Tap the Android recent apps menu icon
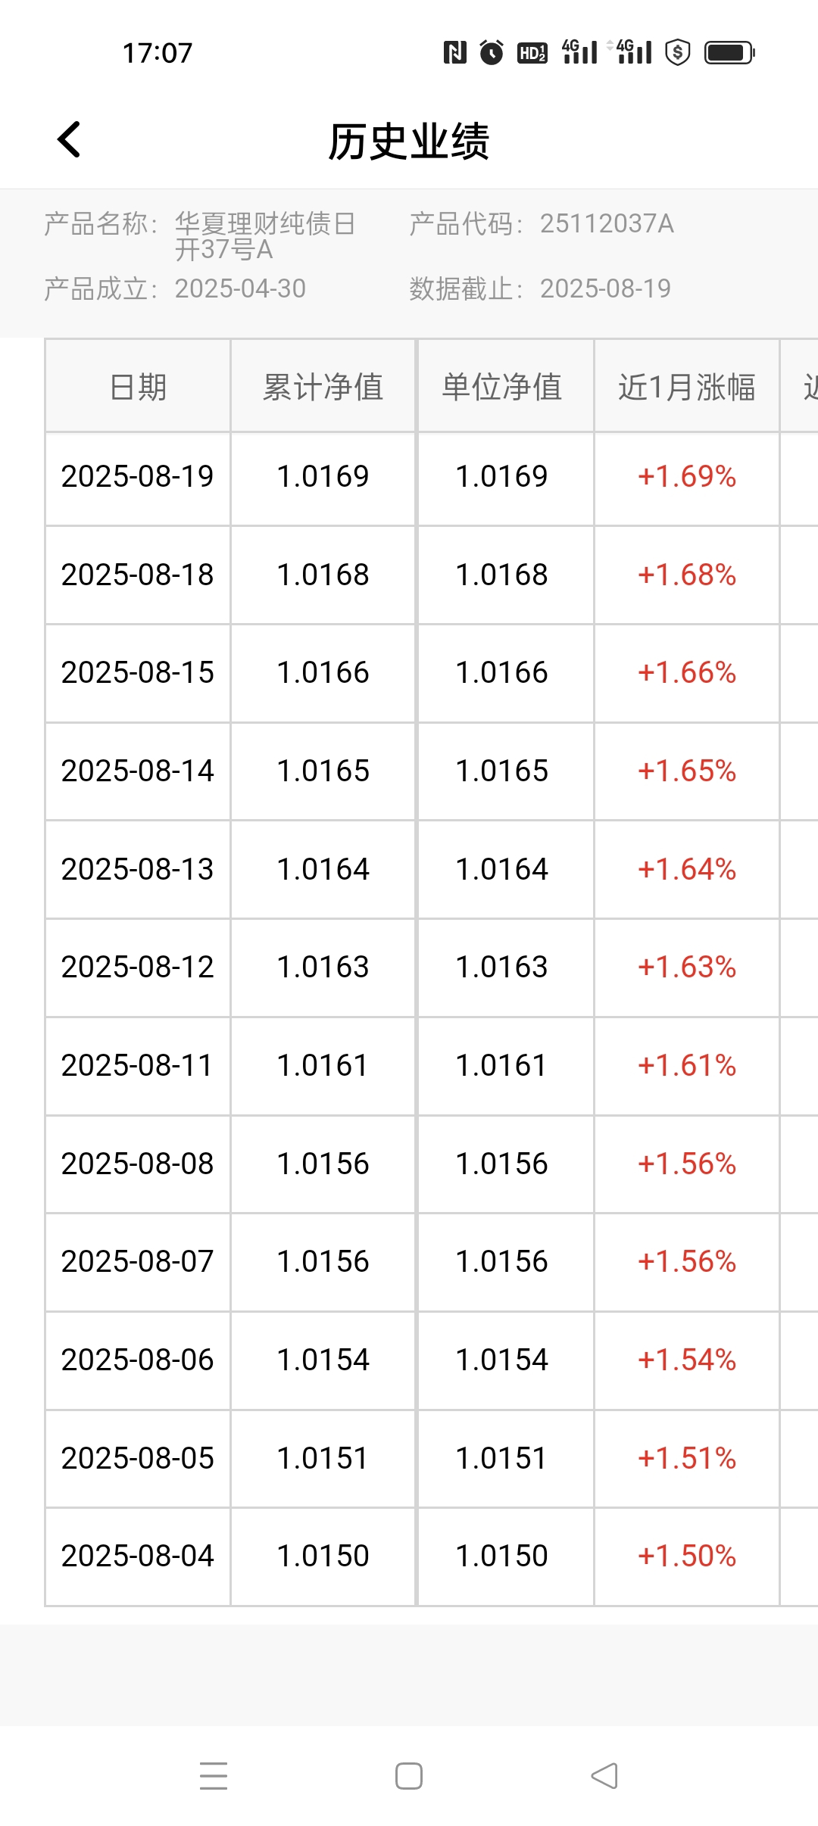The image size is (818, 1826). point(214,1776)
